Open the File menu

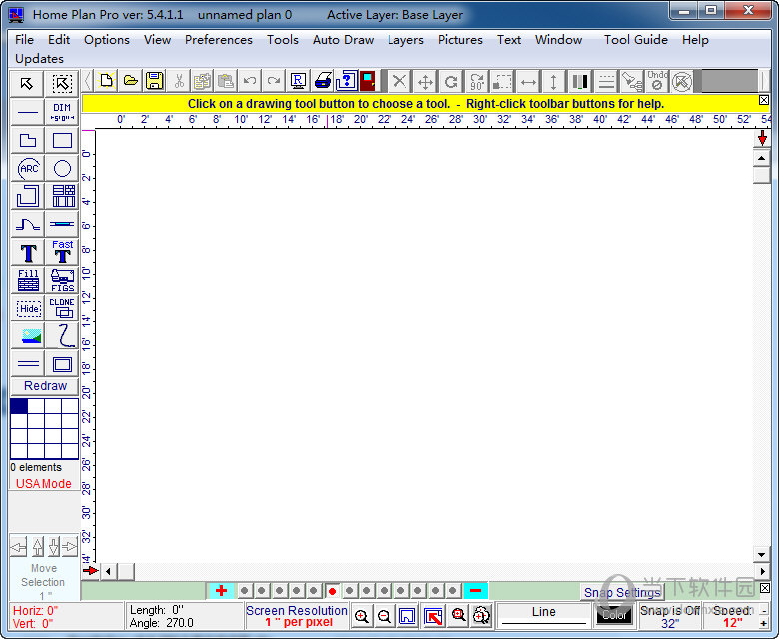pyautogui.click(x=24, y=40)
